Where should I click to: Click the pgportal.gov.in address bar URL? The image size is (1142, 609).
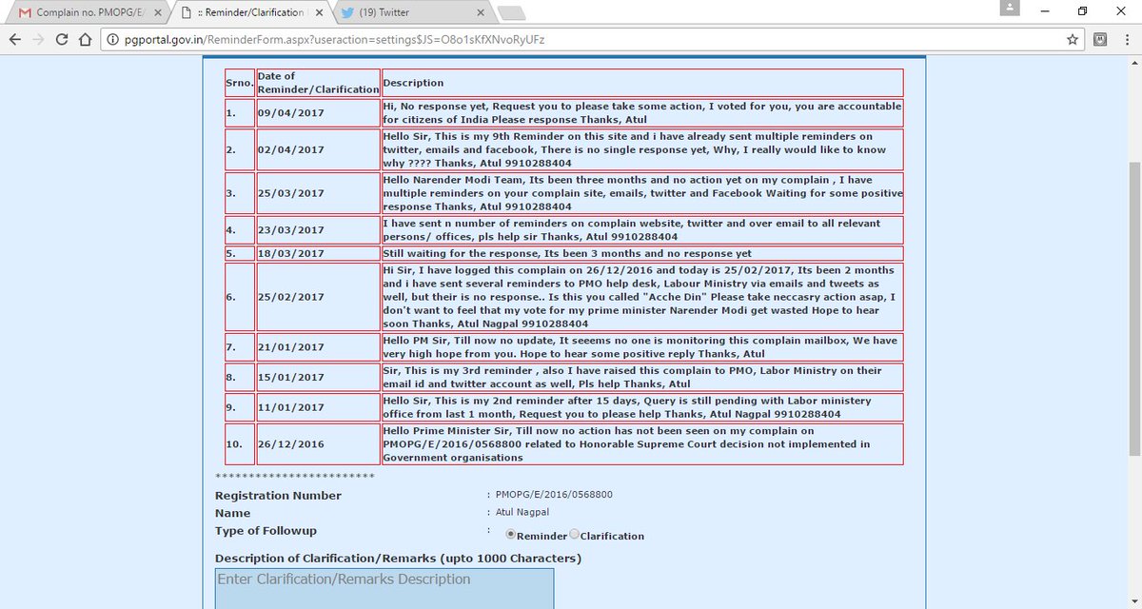[x=334, y=40]
